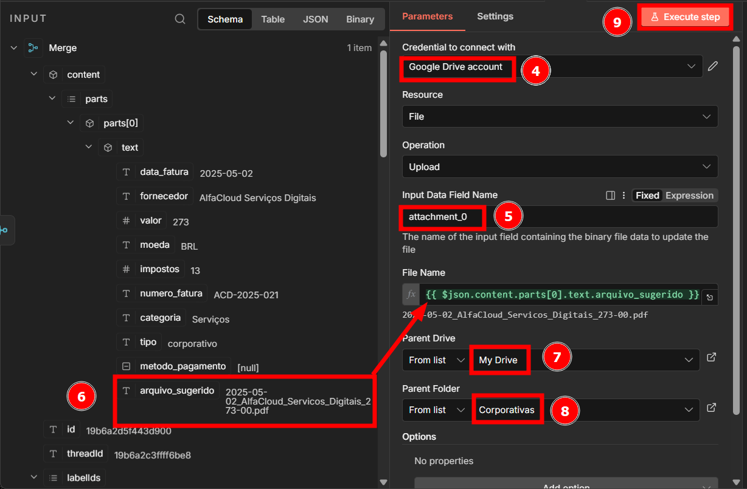Collapse the parts array
The height and width of the screenshot is (489, 747).
pos(53,99)
